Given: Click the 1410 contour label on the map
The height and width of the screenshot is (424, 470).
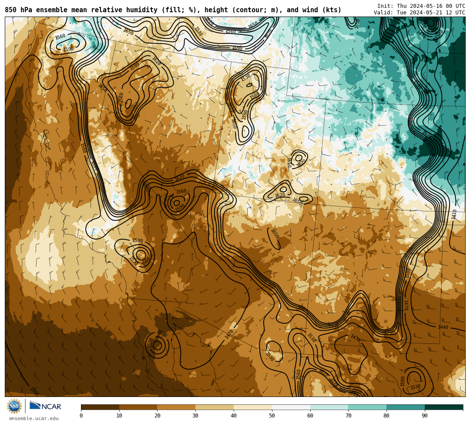Looking at the screenshot, I should pyautogui.click(x=454, y=214).
